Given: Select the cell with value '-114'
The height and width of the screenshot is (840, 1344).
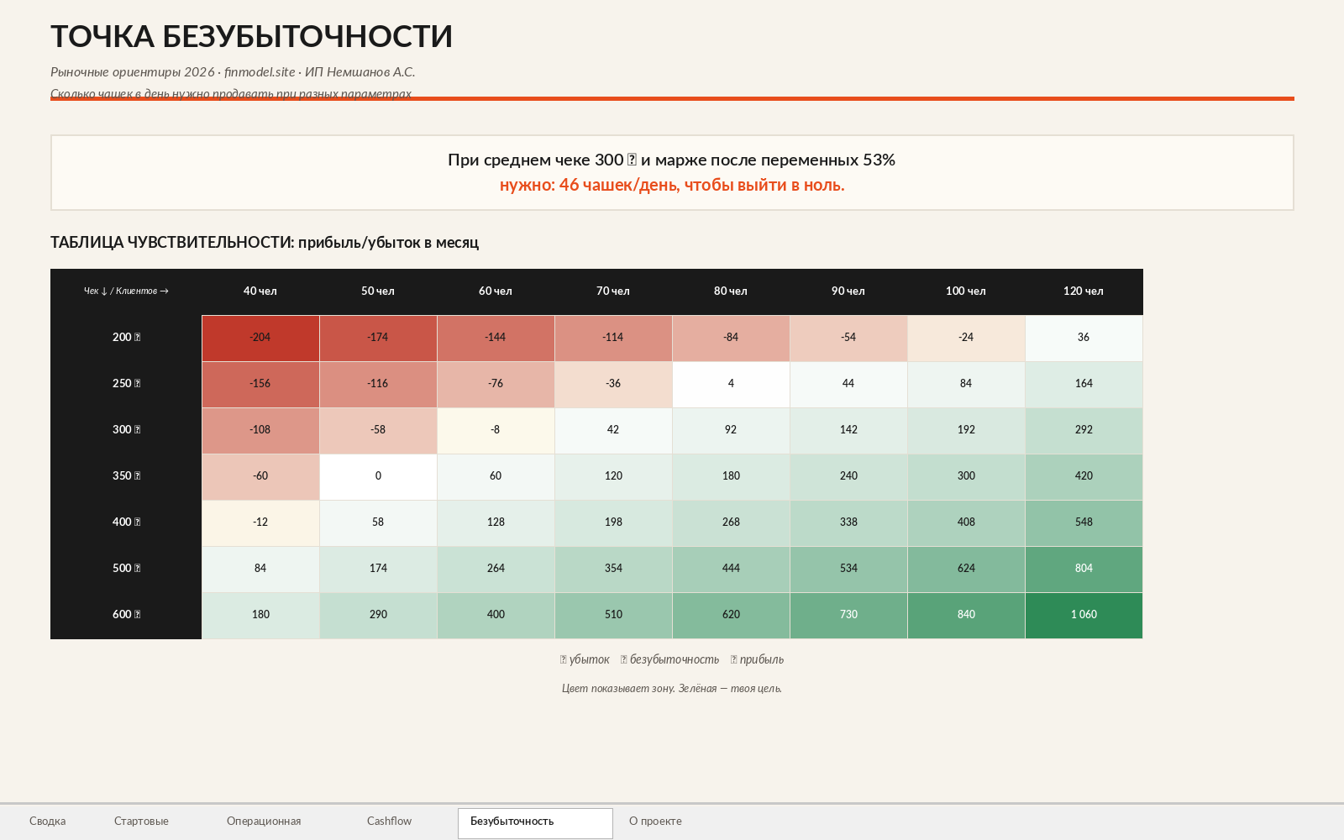Looking at the screenshot, I should 613,338.
